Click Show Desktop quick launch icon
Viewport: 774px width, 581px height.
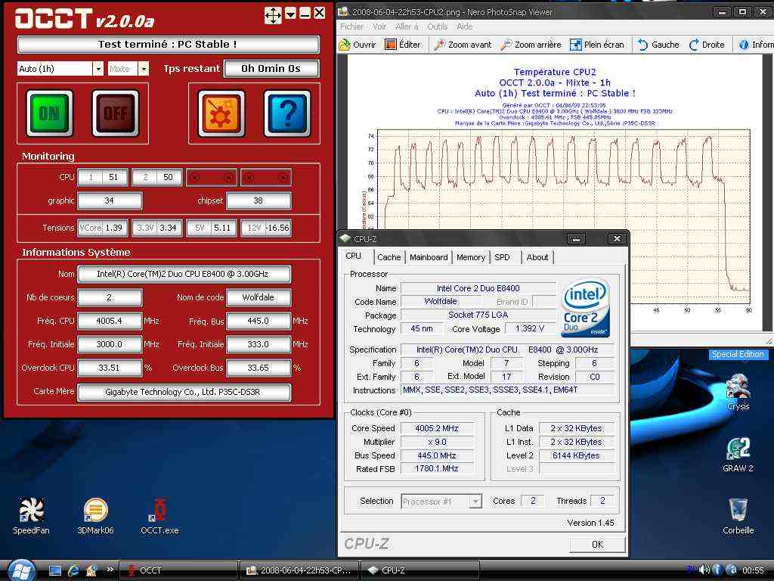(x=54, y=570)
